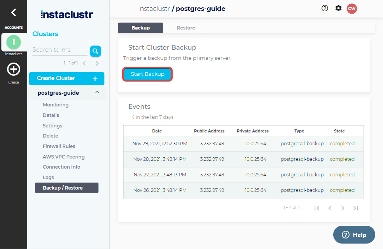Select the Nov 27, 2021, 3:48:13 PM event
Image resolution: width=383 pixels, height=249 pixels.
[x=243, y=175]
